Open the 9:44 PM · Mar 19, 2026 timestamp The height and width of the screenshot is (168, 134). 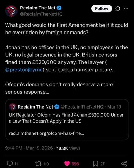29,148
